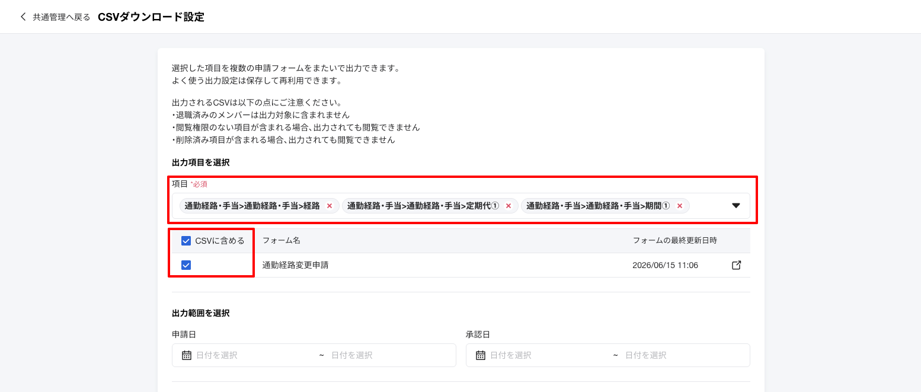The height and width of the screenshot is (392, 921).
Task: Click the back chevron arrow icon
Action: [23, 17]
